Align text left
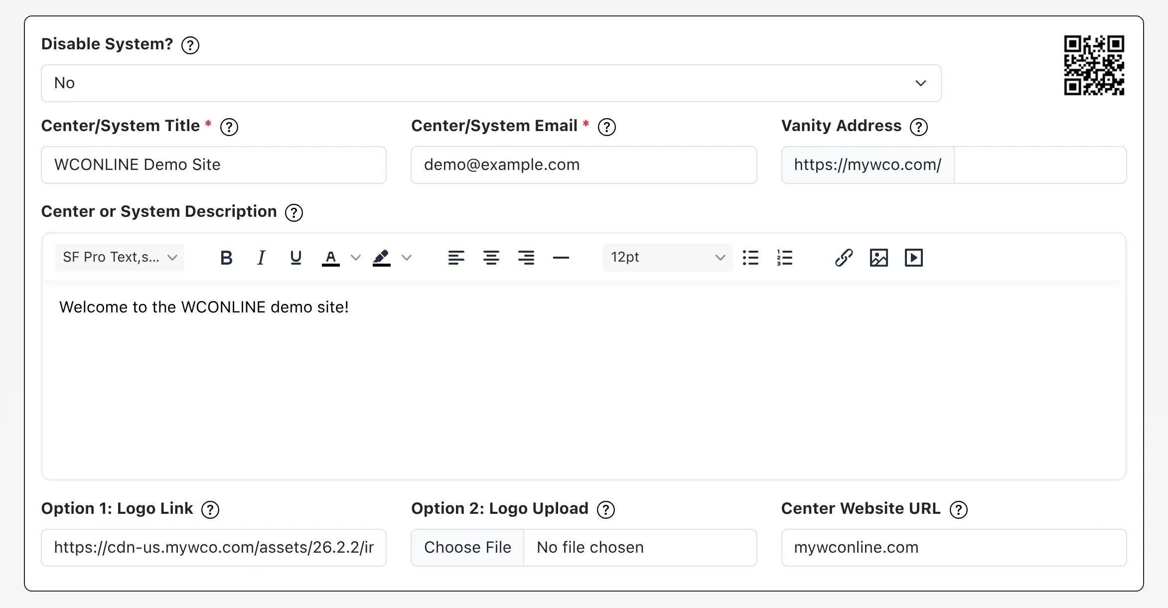This screenshot has height=608, width=1168. pos(456,258)
